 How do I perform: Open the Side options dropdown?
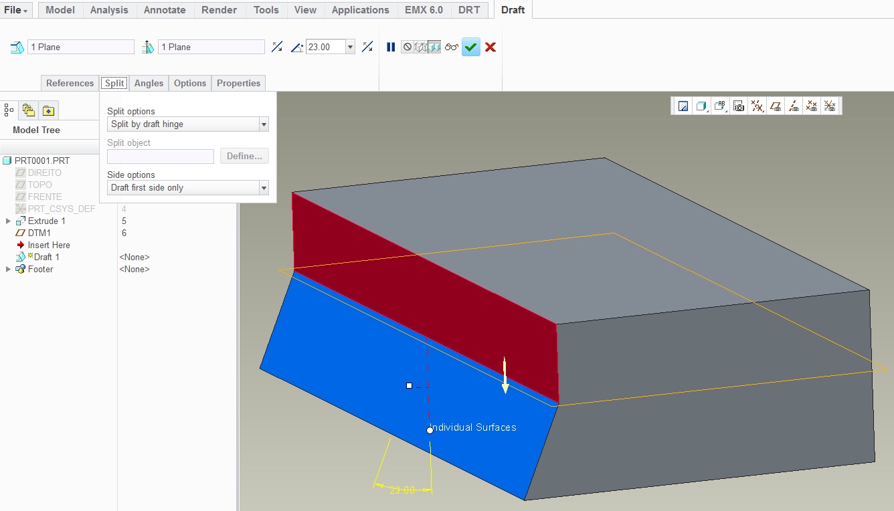(x=188, y=187)
